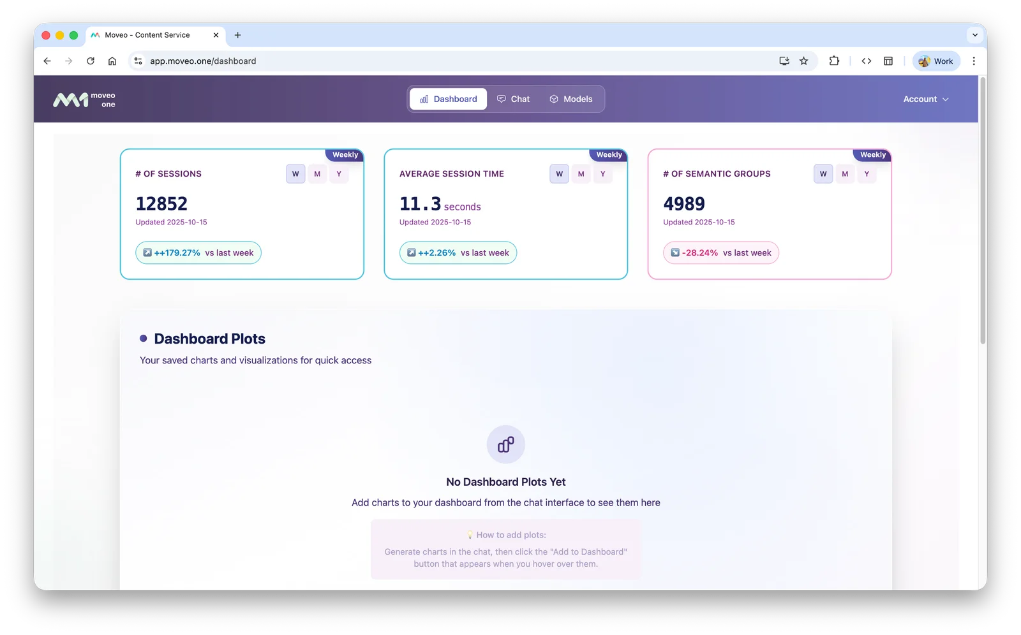Screen dimensions: 1021x635
Task: Open a new browser tab
Action: (238, 35)
